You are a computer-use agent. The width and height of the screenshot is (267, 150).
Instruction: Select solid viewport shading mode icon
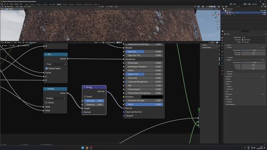(x=211, y=7)
